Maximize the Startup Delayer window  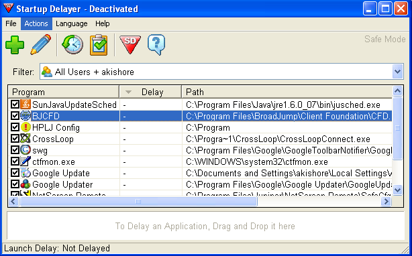pyautogui.click(x=385, y=9)
